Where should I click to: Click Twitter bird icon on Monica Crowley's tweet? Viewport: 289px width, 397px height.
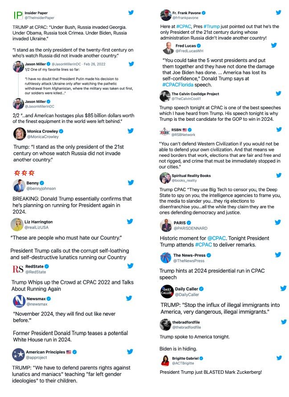tap(131, 131)
